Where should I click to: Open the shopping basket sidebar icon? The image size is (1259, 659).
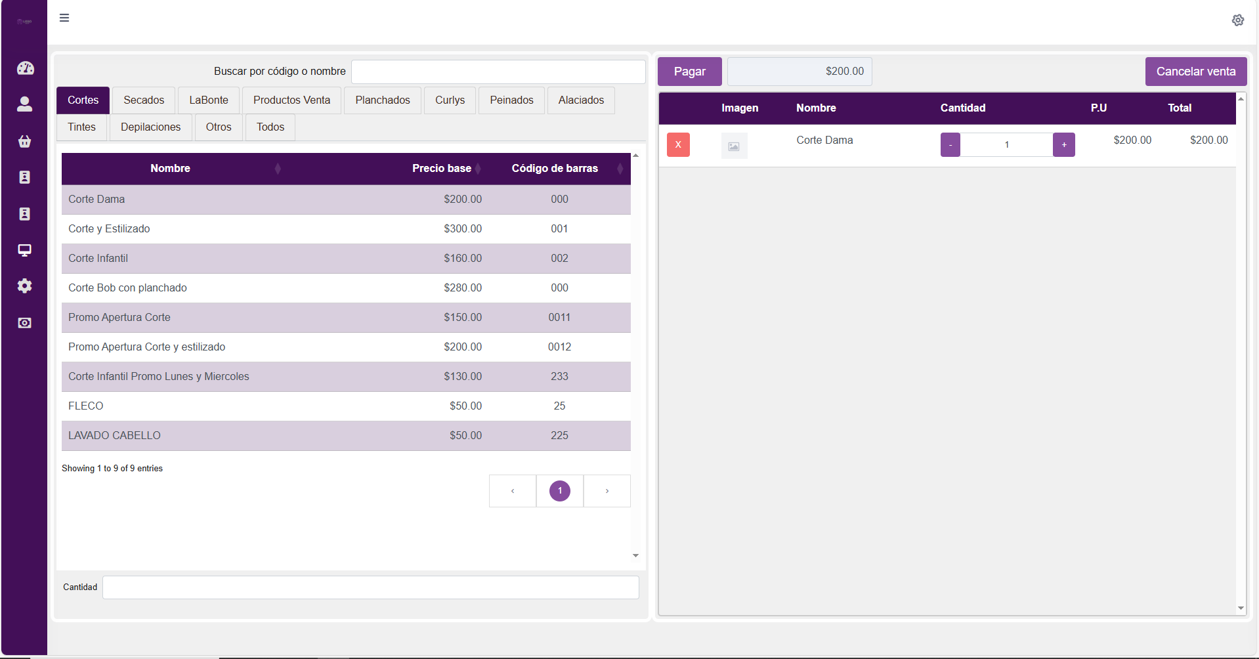click(x=25, y=141)
